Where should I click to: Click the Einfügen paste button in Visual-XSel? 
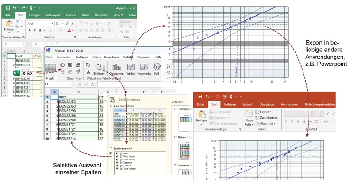click(x=99, y=69)
